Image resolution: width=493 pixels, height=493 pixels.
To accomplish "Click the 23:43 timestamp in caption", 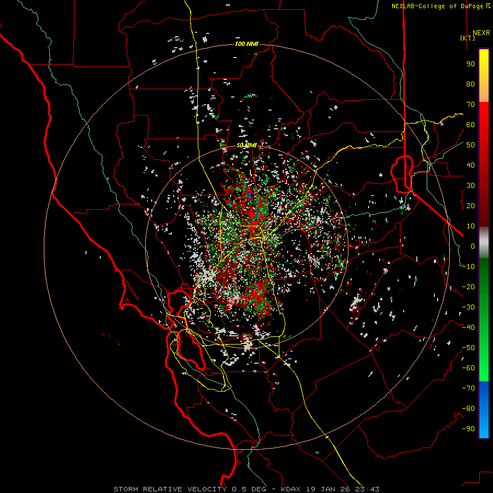I will pos(367,489).
